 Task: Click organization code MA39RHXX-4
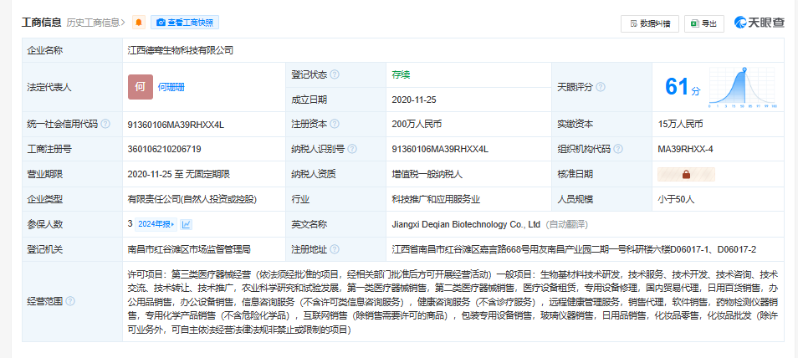(x=685, y=149)
